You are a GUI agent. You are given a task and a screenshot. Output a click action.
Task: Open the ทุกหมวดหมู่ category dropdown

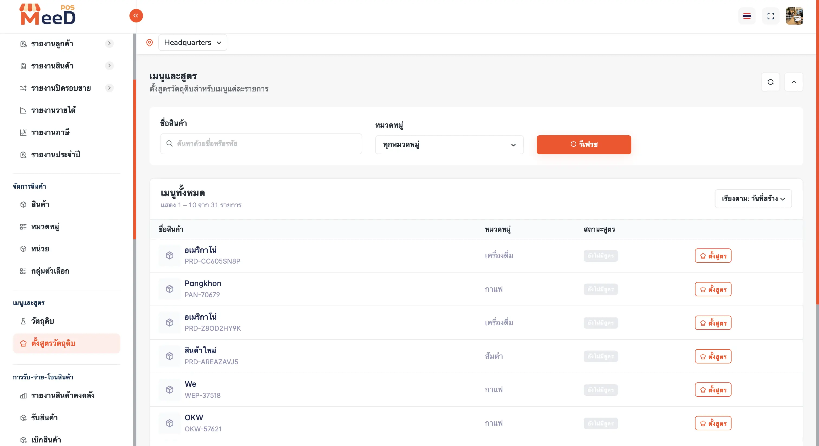tap(449, 145)
